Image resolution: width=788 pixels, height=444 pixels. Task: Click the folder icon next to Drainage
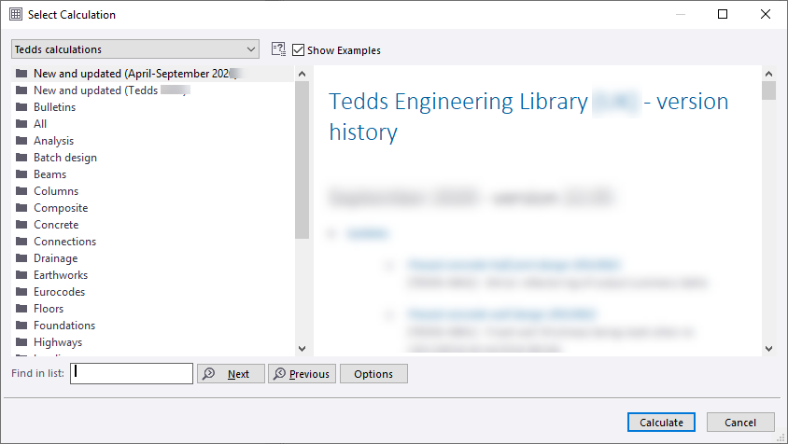pyautogui.click(x=21, y=258)
